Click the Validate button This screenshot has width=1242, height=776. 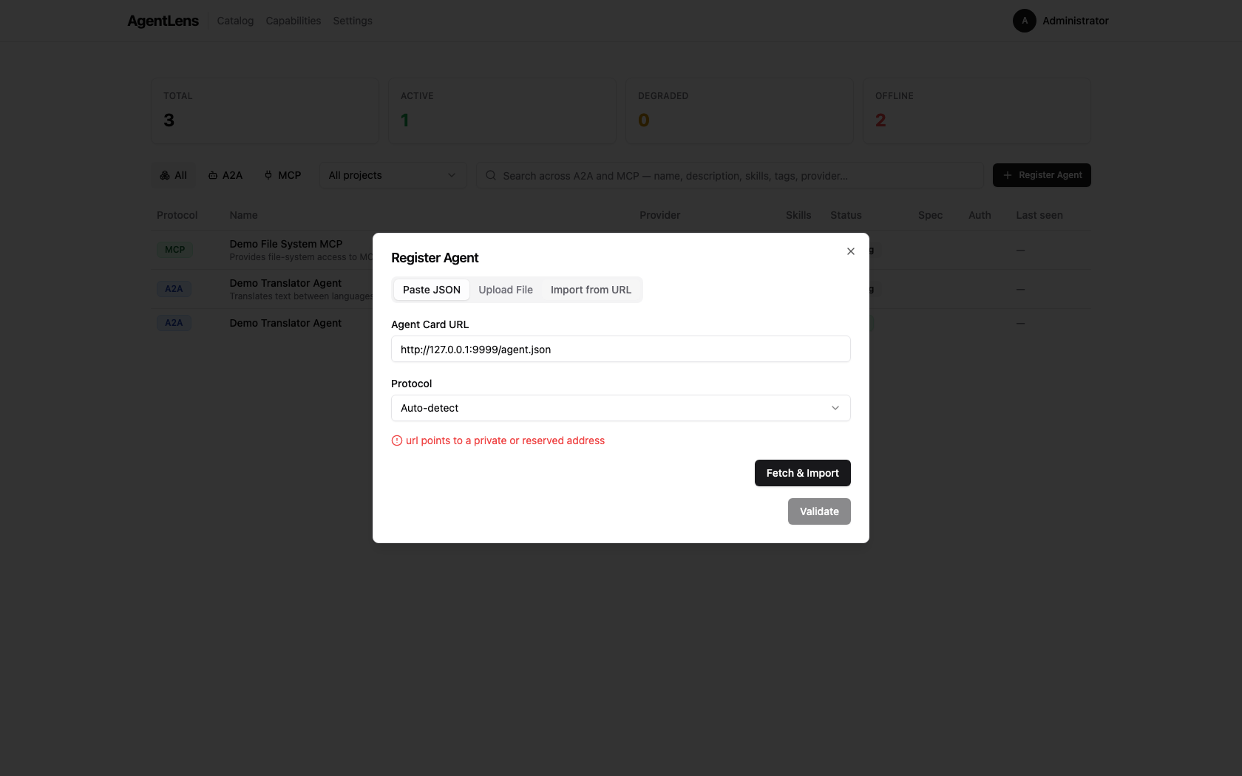(819, 511)
